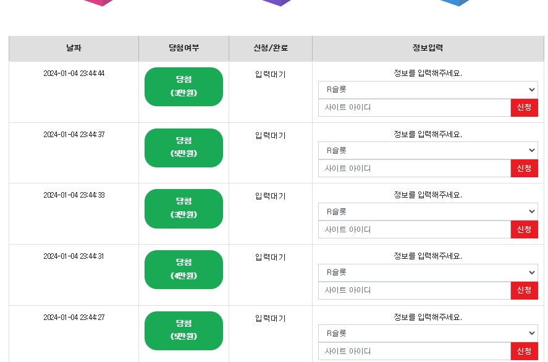The width and height of the screenshot is (548, 362).
Task: Click the green 당첨 (4만원) badge
Action: (184, 269)
